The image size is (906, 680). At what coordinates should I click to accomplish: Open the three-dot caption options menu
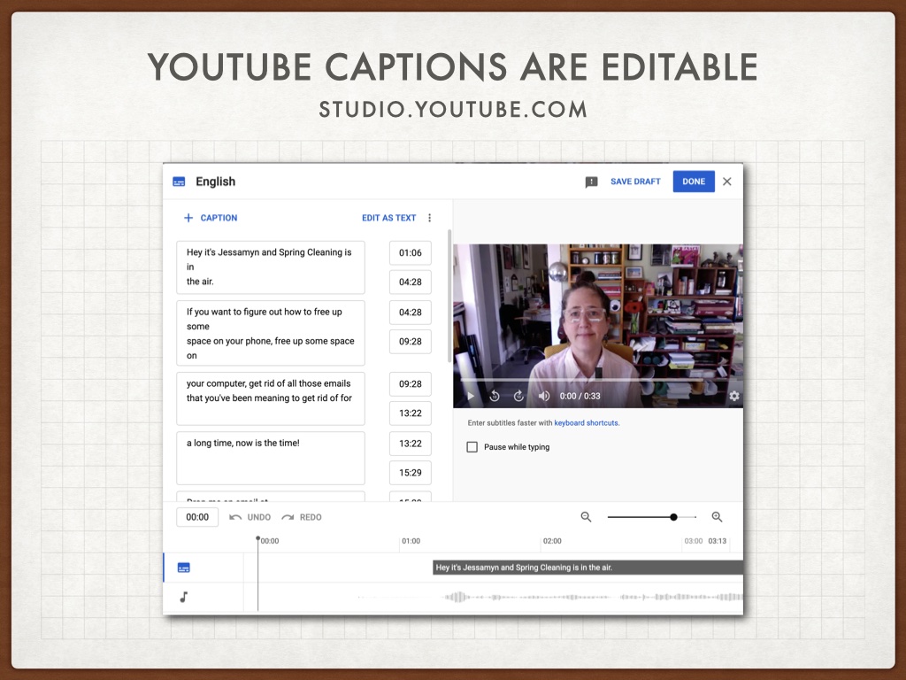(x=429, y=218)
